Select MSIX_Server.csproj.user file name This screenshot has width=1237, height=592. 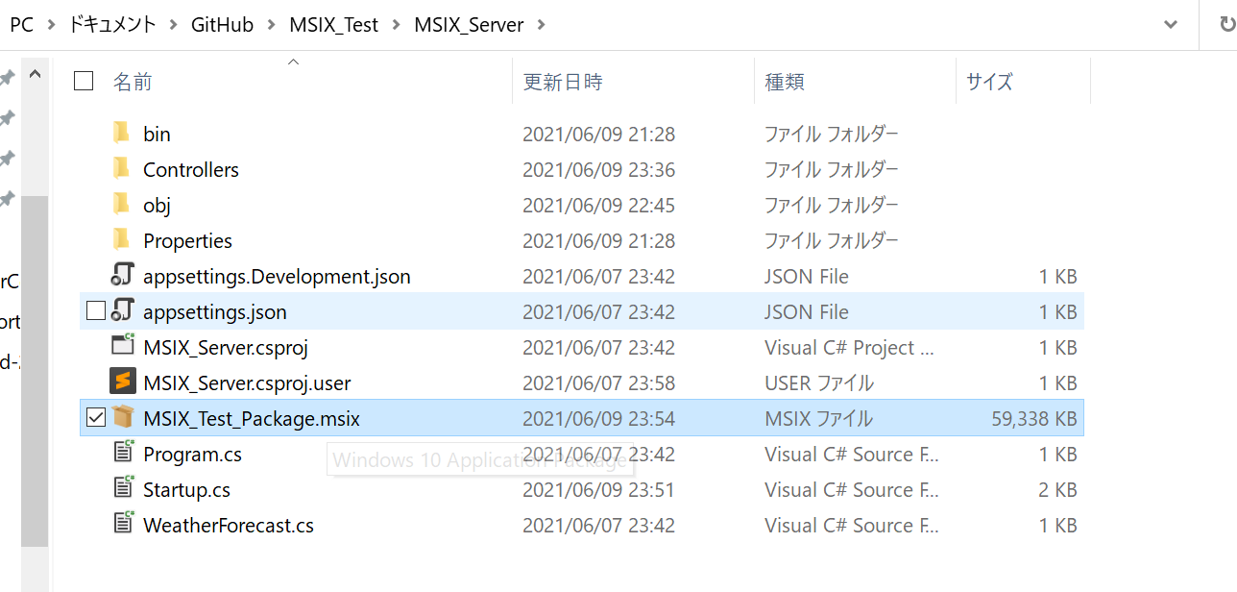click(247, 382)
